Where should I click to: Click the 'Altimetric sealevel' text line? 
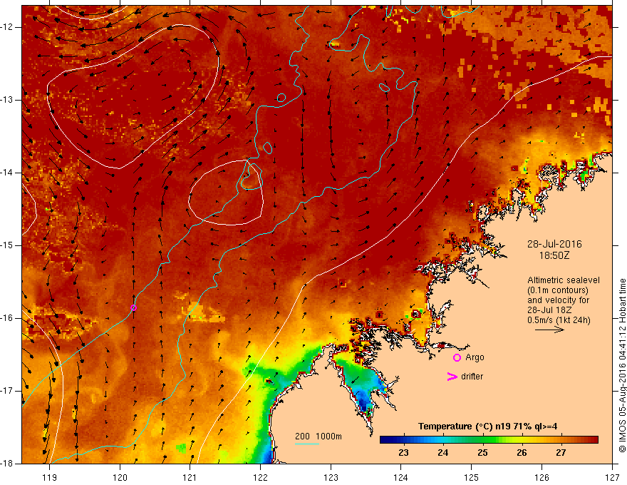[x=564, y=280]
